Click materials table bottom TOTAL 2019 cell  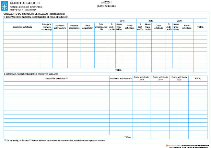click(x=160, y=137)
